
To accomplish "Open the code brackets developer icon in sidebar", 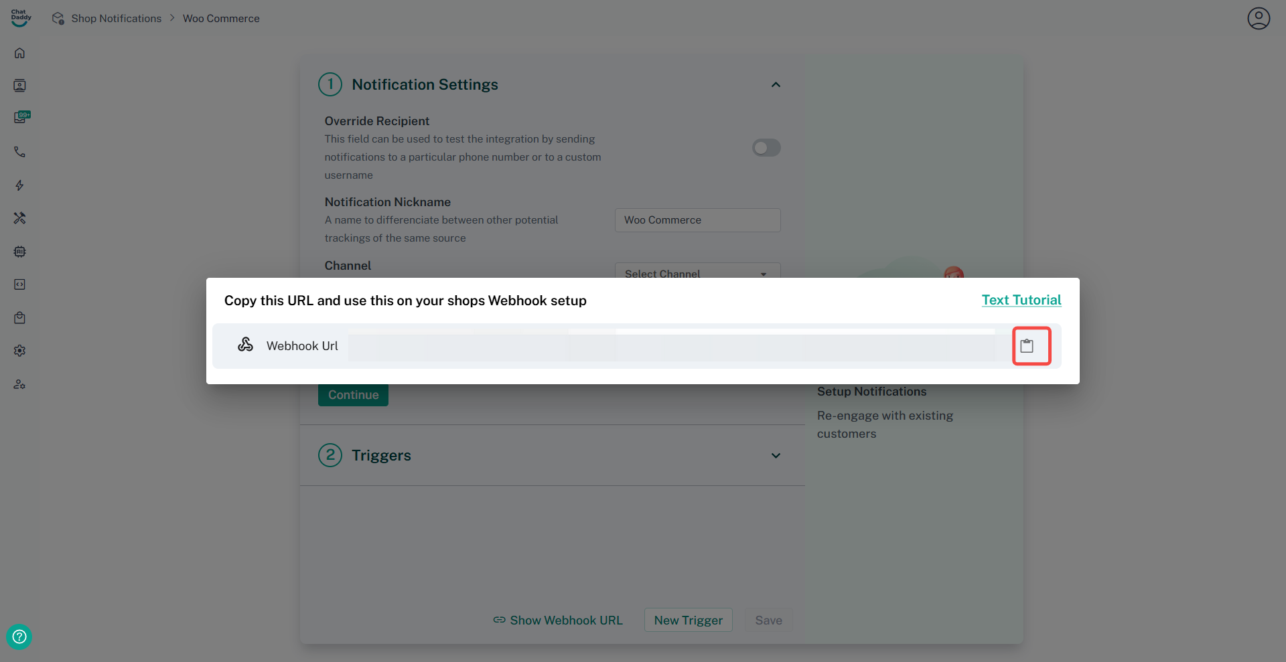I will (x=20, y=284).
